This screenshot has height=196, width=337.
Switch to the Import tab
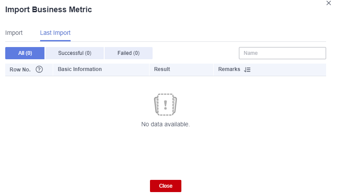point(14,33)
